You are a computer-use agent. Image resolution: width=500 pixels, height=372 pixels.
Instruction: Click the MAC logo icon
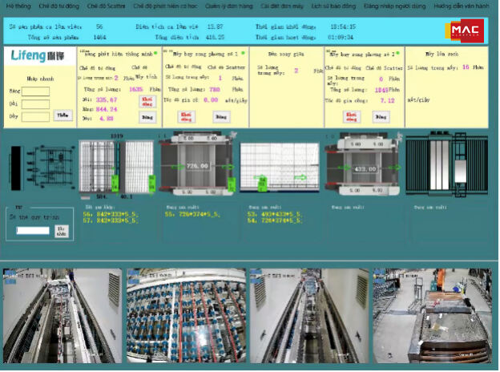465,30
